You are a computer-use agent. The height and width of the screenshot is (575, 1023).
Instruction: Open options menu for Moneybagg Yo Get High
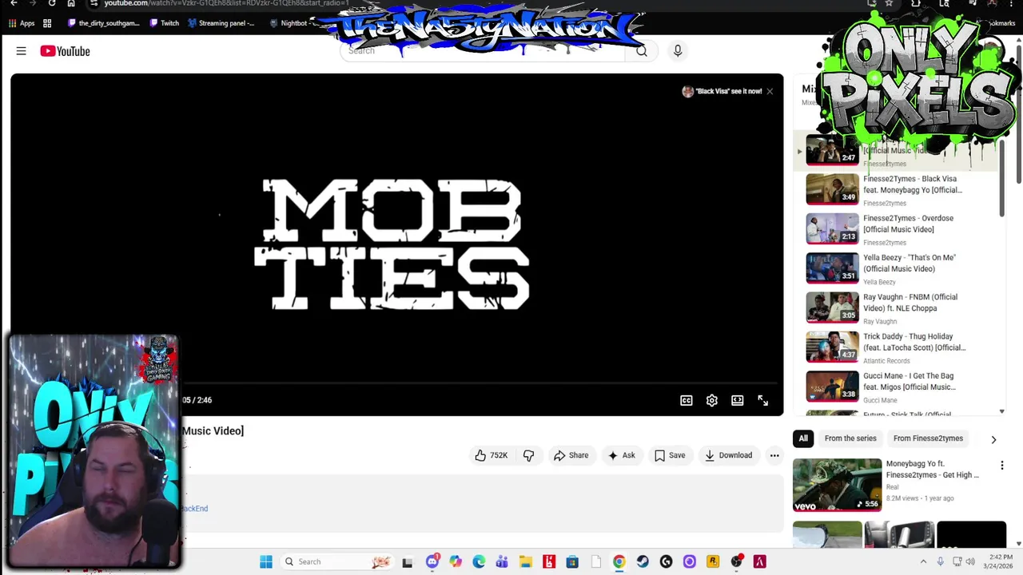[x=1001, y=466]
